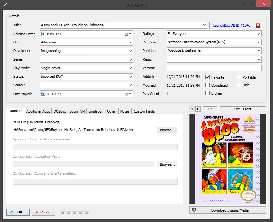Click the Box - Front image type selector
The width and height of the screenshot is (273, 222).
tap(243, 109)
